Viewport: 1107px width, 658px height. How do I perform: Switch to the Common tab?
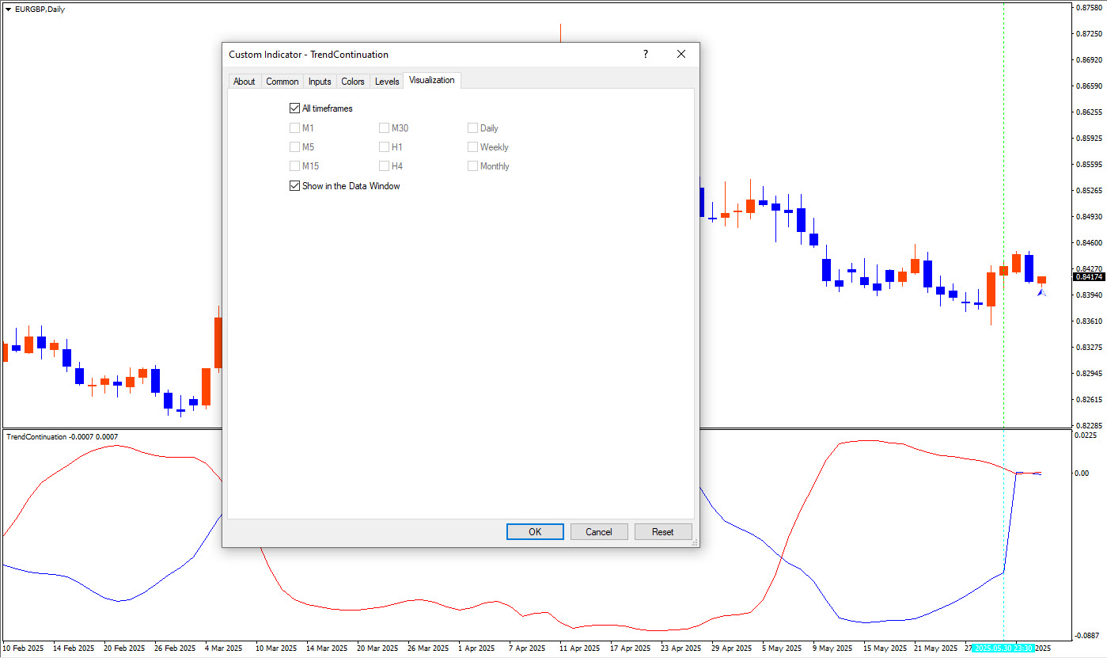click(282, 82)
